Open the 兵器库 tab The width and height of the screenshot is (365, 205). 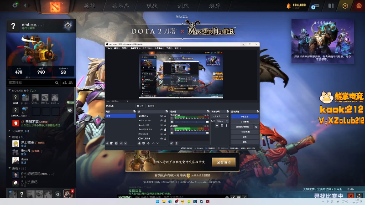point(120,6)
